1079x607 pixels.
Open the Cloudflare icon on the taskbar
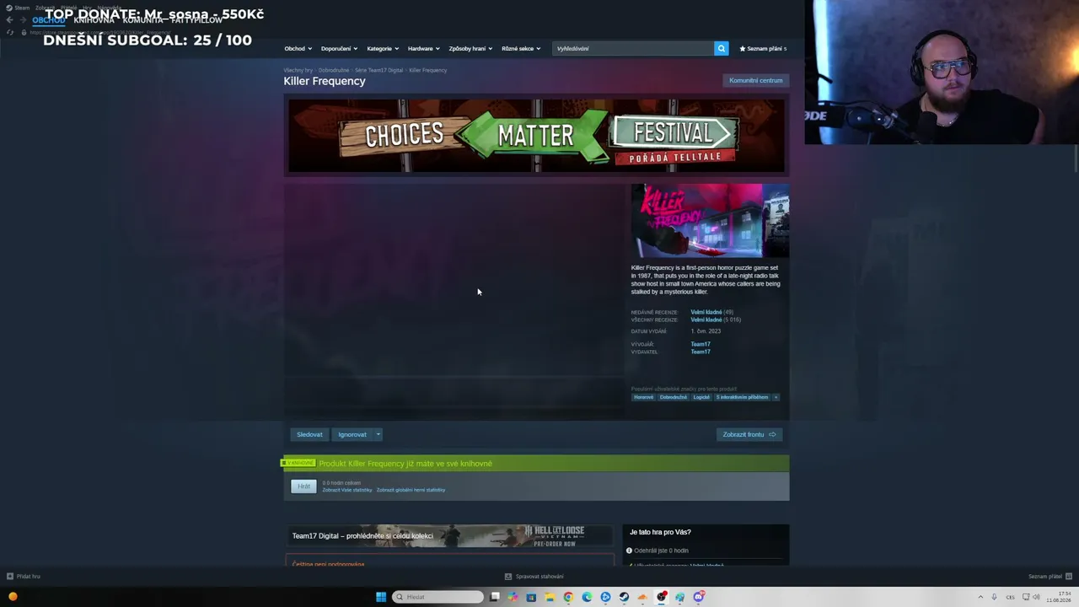point(642,597)
